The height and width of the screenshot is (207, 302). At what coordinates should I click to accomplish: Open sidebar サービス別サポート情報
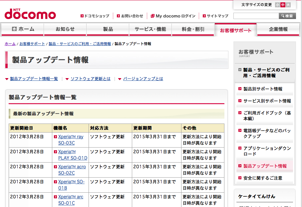(x=267, y=101)
